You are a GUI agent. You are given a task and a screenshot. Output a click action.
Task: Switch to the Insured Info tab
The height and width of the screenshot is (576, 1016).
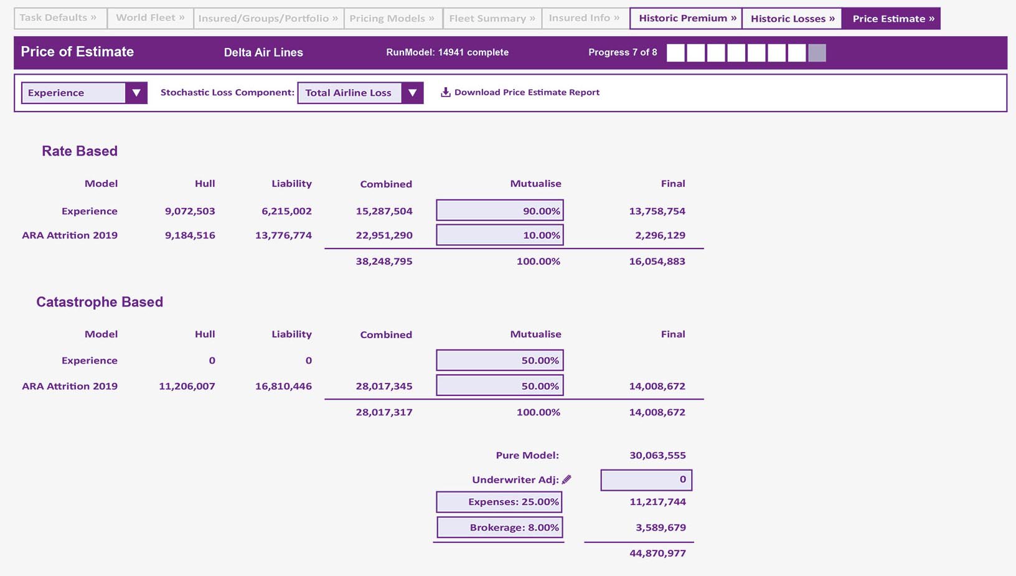click(585, 18)
